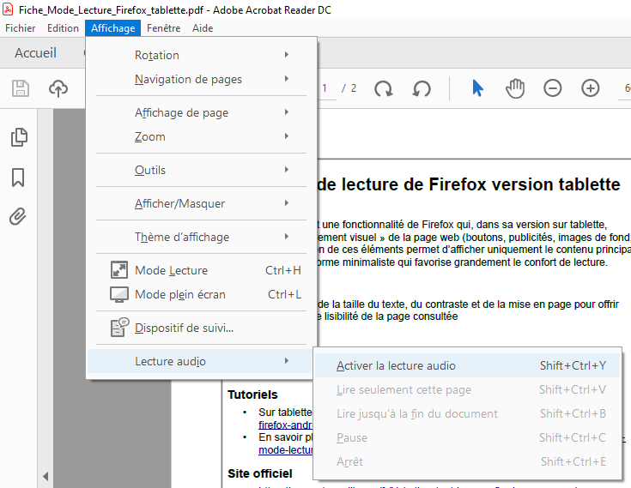Open the bookmarks sidebar panel
This screenshot has width=631, height=488.
18,178
